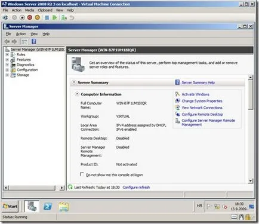Viewport: 259px width, 224px height.
Task: Open Action menu of Virtual Machine Connection
Action: 17,10
